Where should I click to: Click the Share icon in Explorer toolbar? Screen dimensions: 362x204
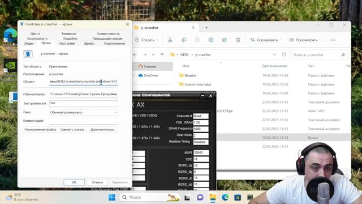click(x=225, y=40)
